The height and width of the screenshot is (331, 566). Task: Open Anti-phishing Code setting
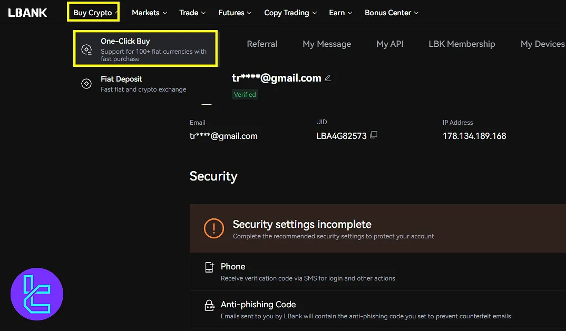(x=377, y=309)
